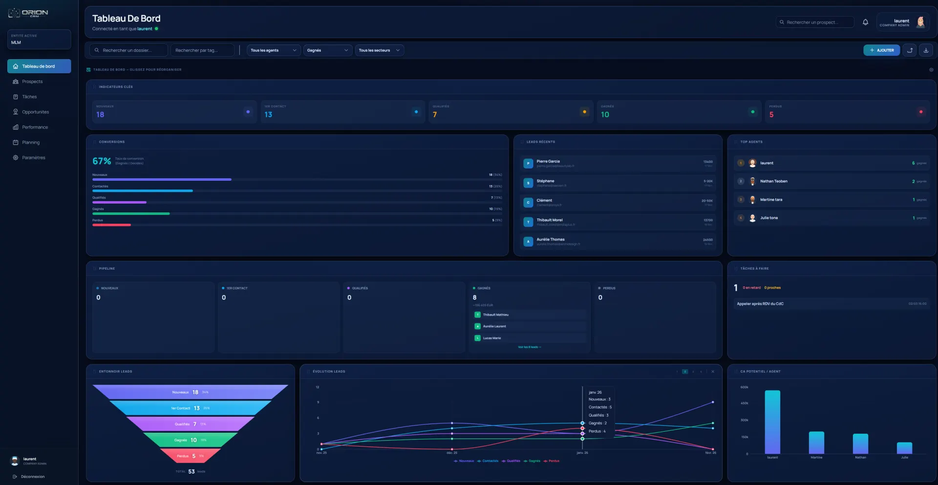Click the download export icon button
The height and width of the screenshot is (485, 938).
tap(926, 50)
